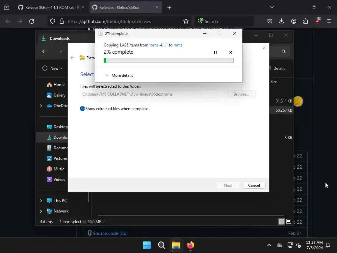Click forward arrow in Downloads Explorer window
Screen dimensions: 337x253
tap(60, 51)
